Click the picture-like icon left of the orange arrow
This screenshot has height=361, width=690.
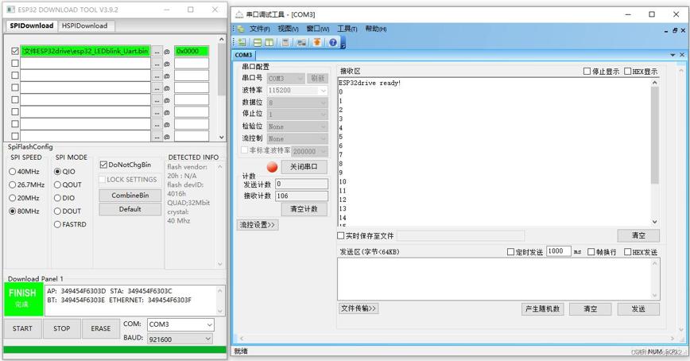click(301, 42)
